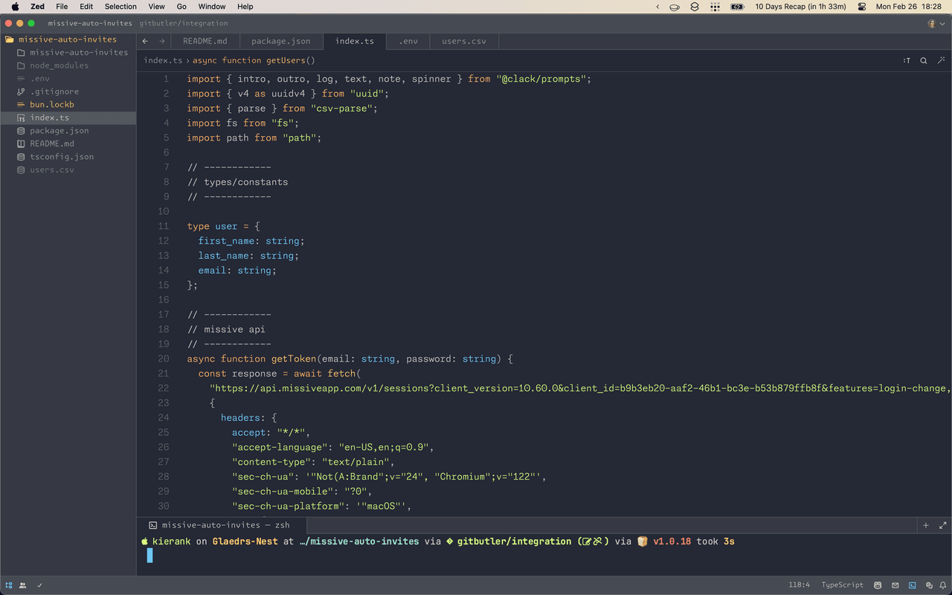
Task: Click gitbutler/integration branch in title bar
Action: [x=183, y=24]
